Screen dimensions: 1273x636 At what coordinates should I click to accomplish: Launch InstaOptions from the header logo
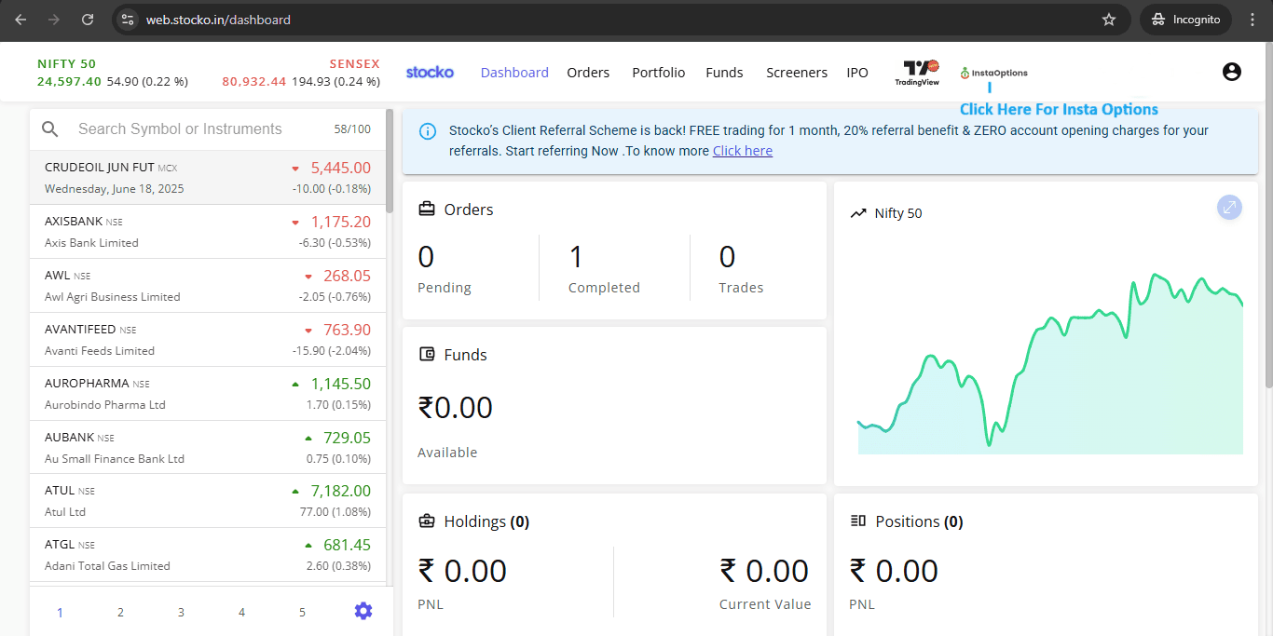994,73
